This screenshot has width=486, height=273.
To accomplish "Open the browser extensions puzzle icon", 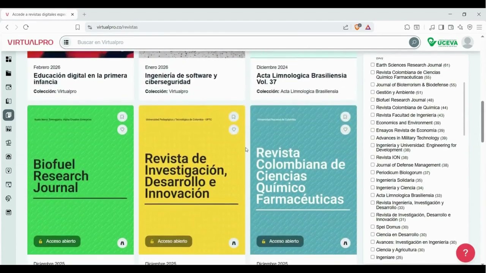I will tap(407, 27).
